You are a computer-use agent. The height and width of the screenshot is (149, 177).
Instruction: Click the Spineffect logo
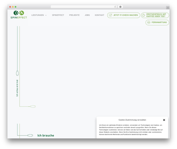(19, 14)
